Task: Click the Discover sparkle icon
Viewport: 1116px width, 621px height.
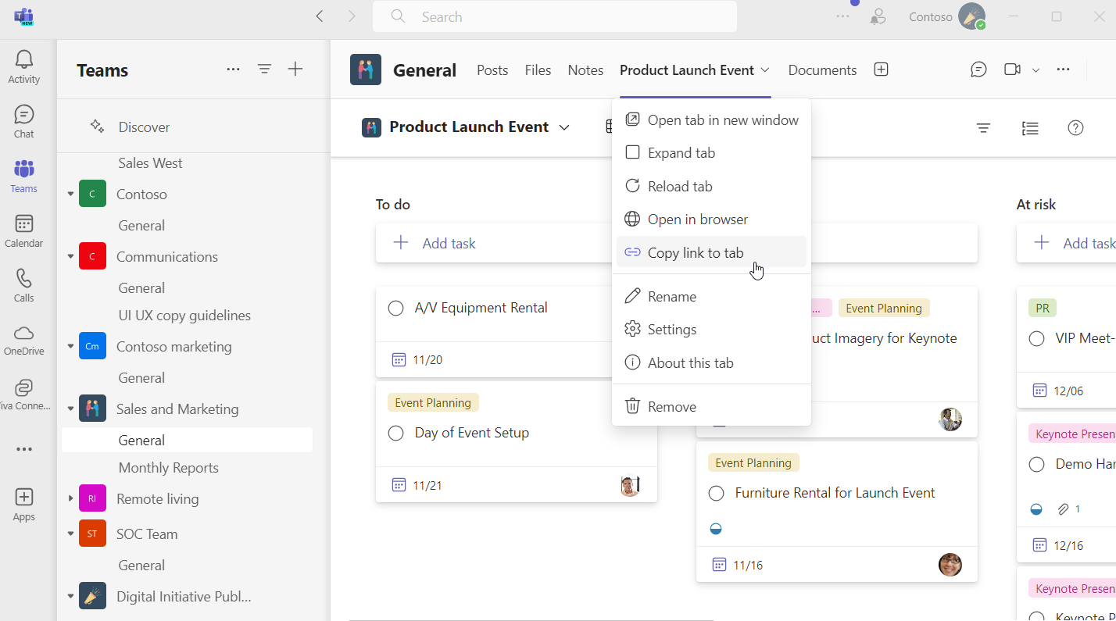Action: point(97,127)
